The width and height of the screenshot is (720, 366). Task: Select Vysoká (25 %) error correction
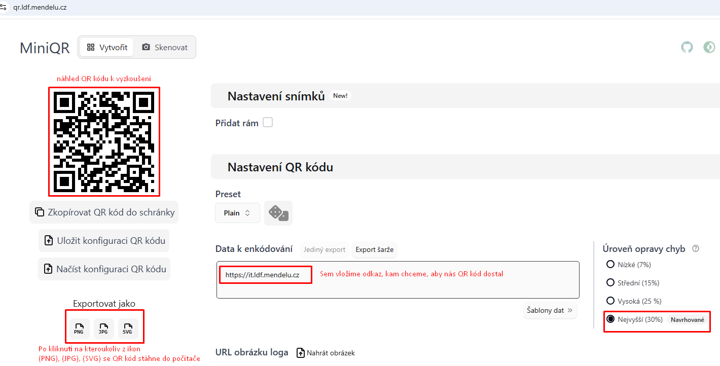610,301
